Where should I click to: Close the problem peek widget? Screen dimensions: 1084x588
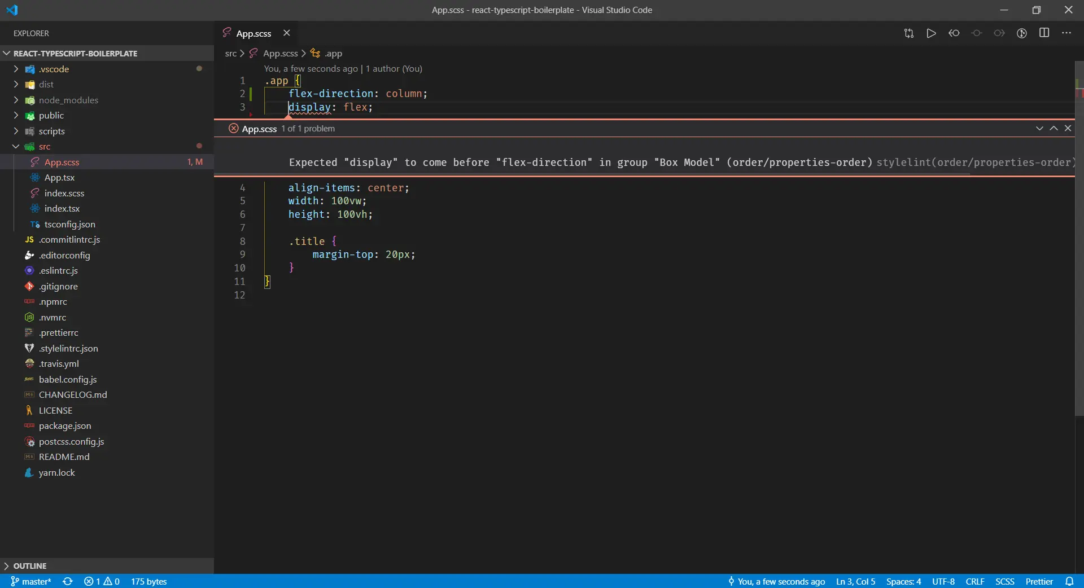pos(1068,128)
